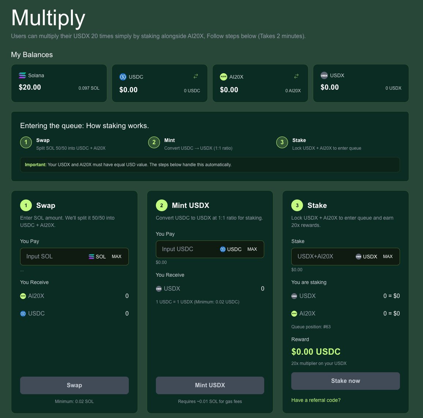Click number 2 badge beside Mint USDX heading

tap(162, 205)
